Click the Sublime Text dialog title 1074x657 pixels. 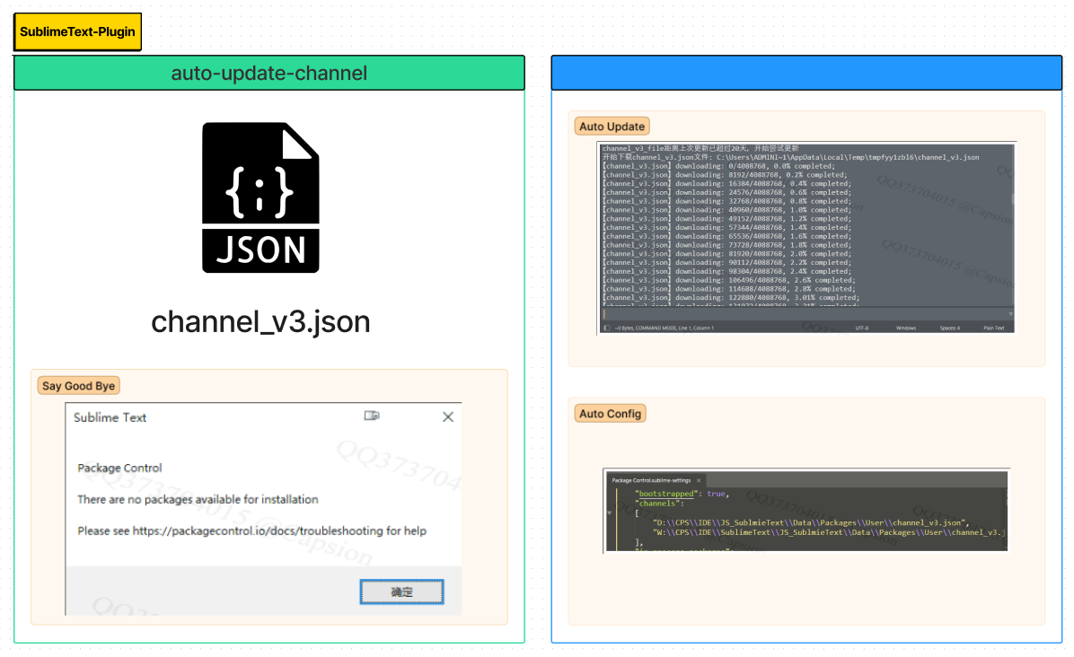[x=110, y=416]
